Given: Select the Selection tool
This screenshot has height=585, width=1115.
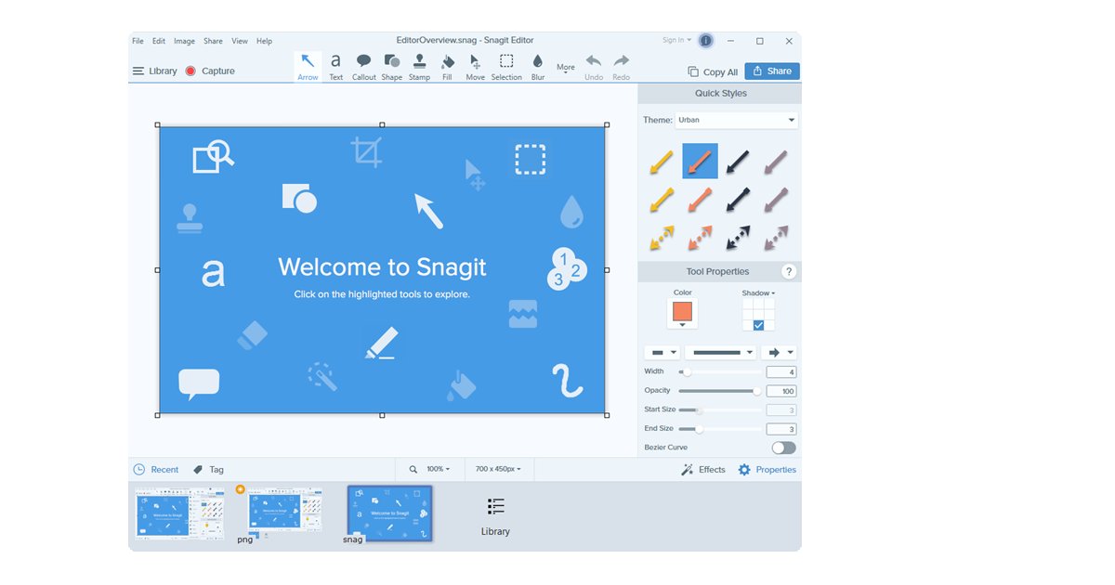Looking at the screenshot, I should coord(506,67).
